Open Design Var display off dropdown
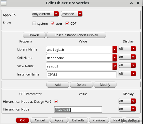 tap(127, 101)
